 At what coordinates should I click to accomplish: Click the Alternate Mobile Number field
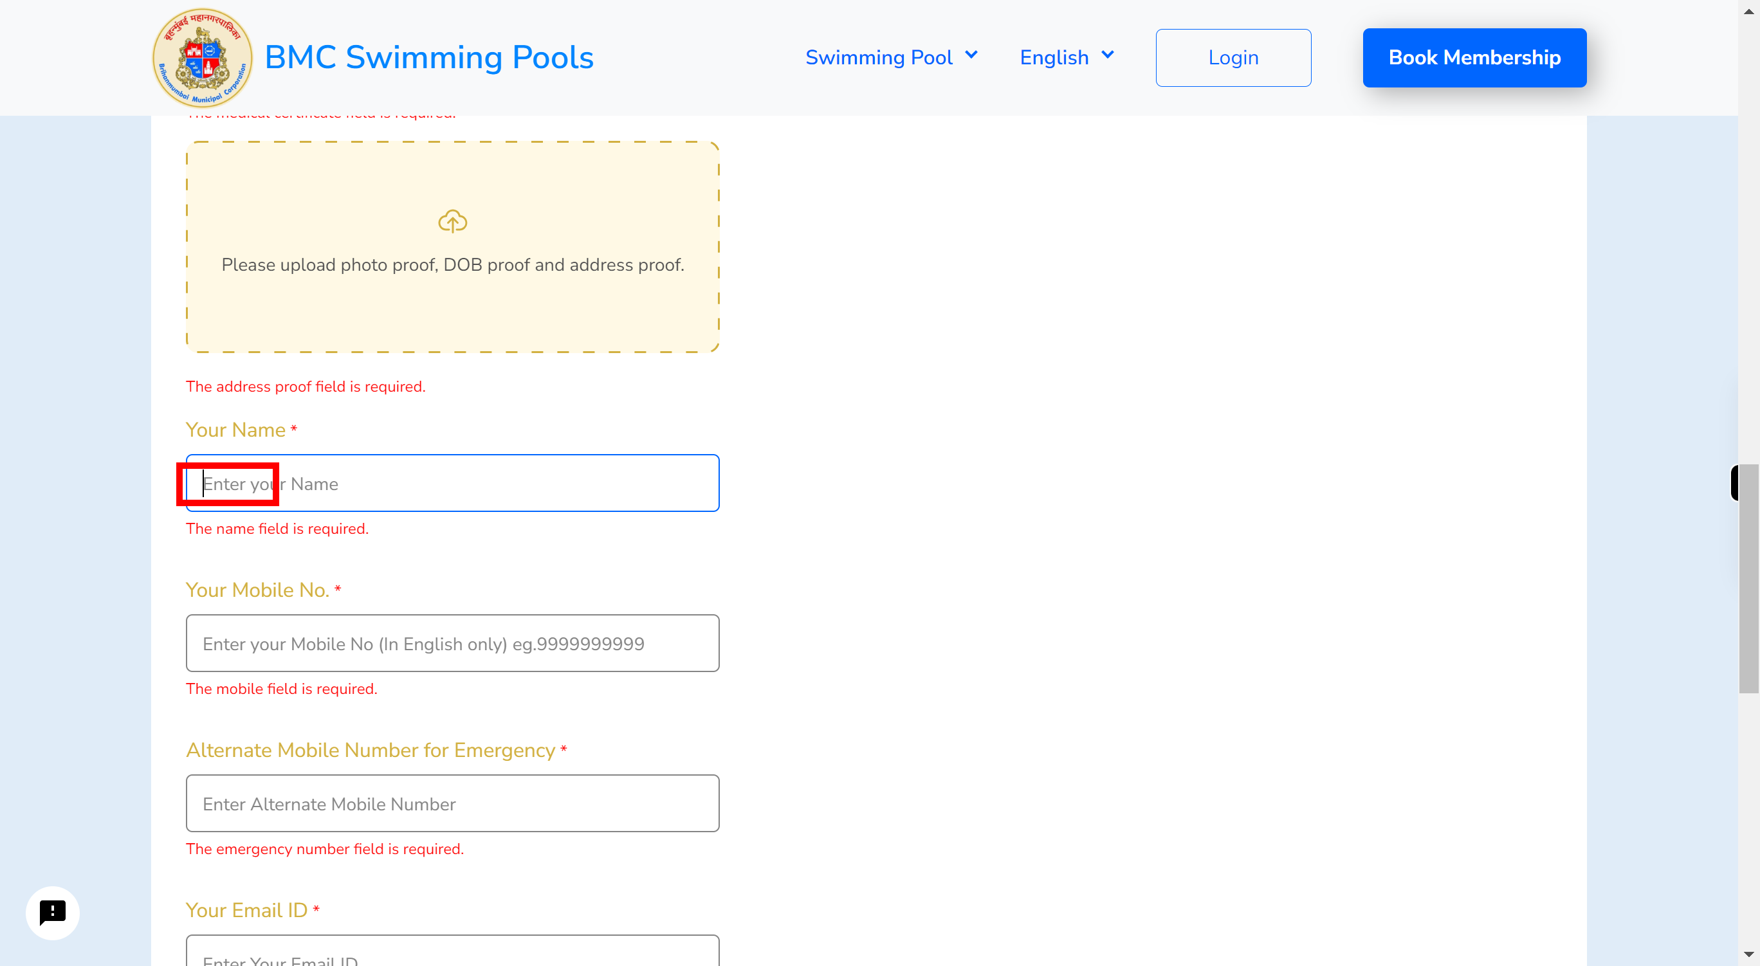point(452,804)
